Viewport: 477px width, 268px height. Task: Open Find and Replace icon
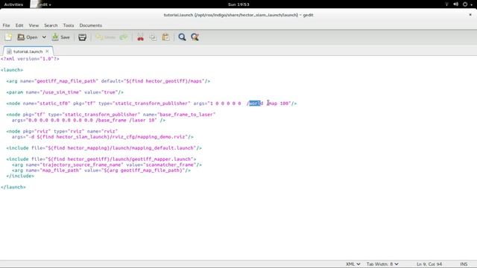(x=195, y=37)
